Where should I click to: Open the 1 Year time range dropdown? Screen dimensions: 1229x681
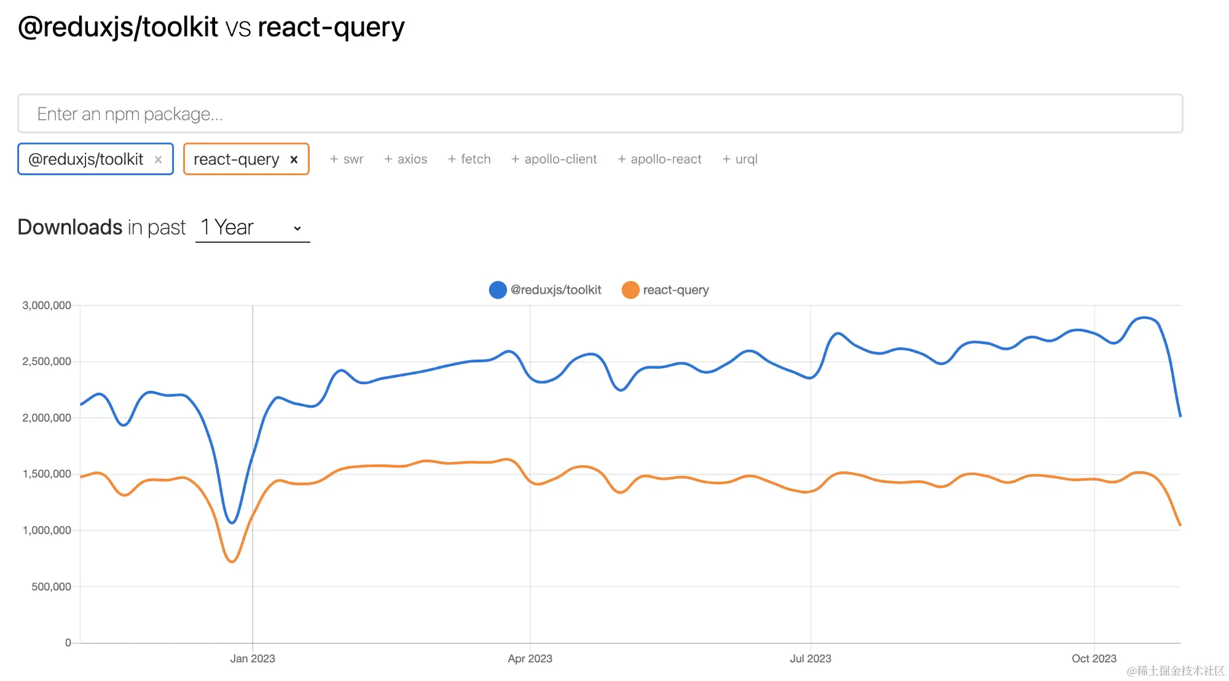tap(253, 227)
